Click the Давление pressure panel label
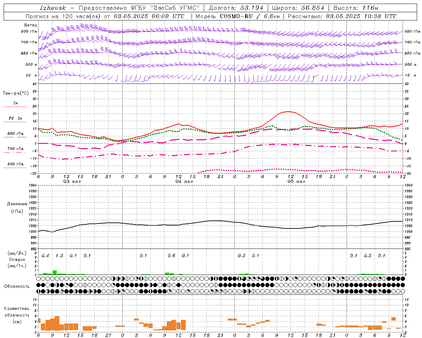422x338 pixels. pyautogui.click(x=17, y=204)
